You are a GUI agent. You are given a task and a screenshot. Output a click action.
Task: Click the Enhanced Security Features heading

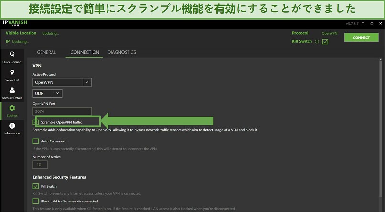59,177
